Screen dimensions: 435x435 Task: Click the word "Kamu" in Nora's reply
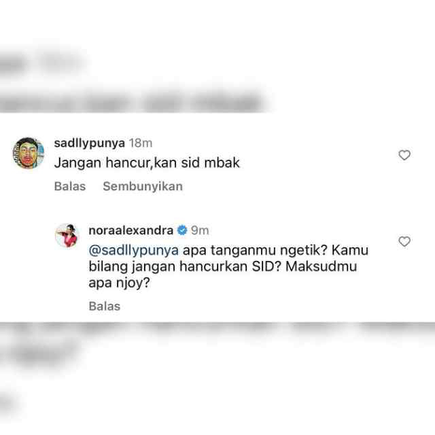click(x=350, y=250)
